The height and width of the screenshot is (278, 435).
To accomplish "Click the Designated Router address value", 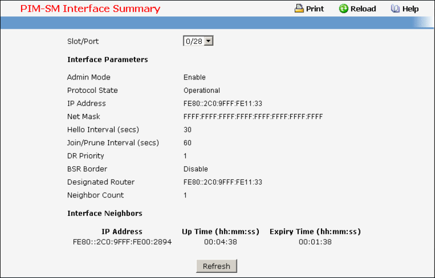I will click(223, 182).
